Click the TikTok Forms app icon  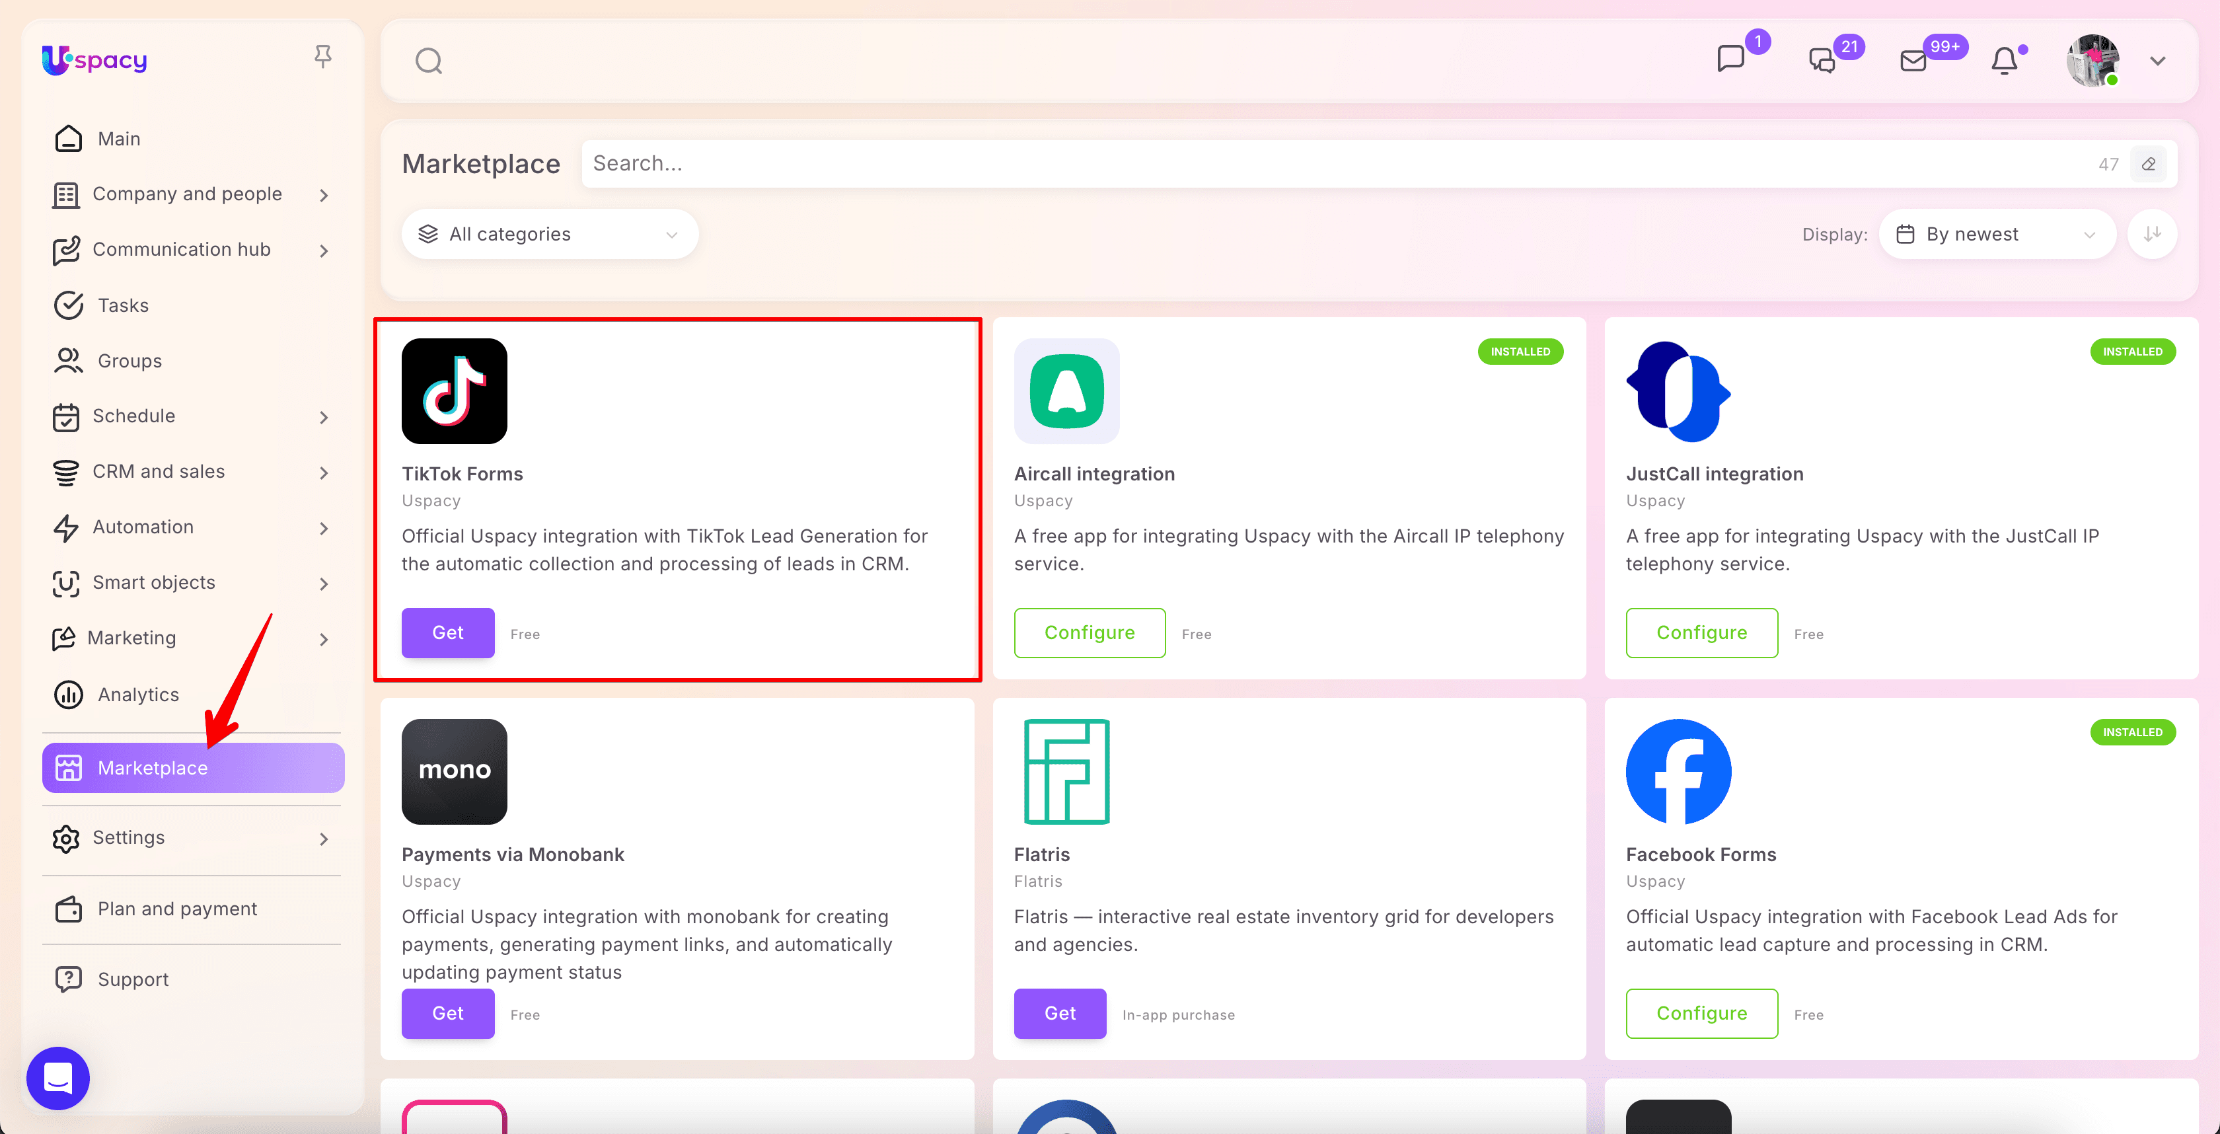454,391
